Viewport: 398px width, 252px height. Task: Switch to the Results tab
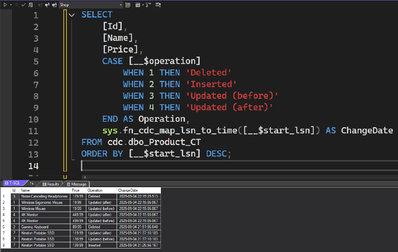click(51, 184)
